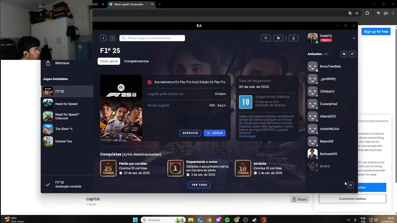The image size is (397, 223).
Task: Click the Esquentando o motor achievement icon
Action: click(x=176, y=168)
